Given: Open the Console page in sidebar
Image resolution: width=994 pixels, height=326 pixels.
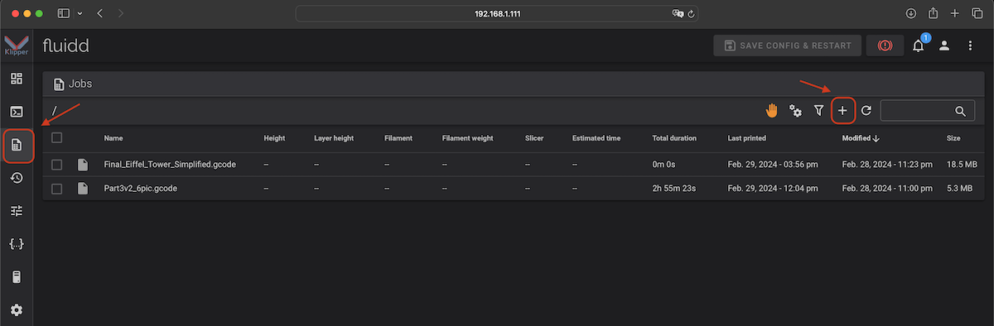Looking at the screenshot, I should (17, 112).
